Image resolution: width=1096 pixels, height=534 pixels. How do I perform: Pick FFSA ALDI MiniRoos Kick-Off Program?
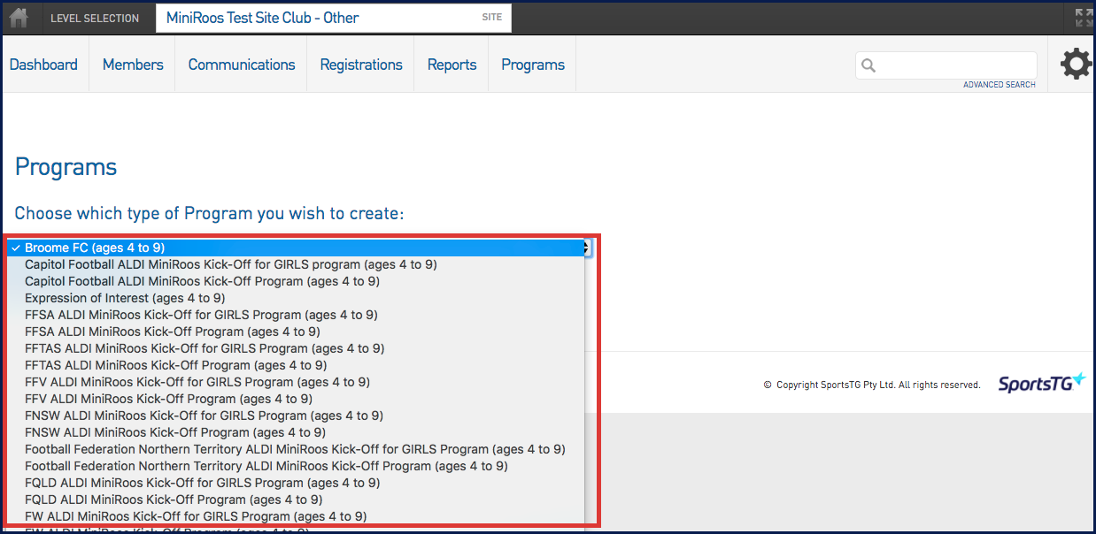296,332
